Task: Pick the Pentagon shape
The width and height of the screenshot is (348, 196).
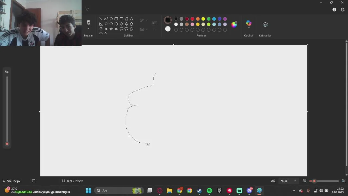Action: pyautogui.click(x=111, y=24)
